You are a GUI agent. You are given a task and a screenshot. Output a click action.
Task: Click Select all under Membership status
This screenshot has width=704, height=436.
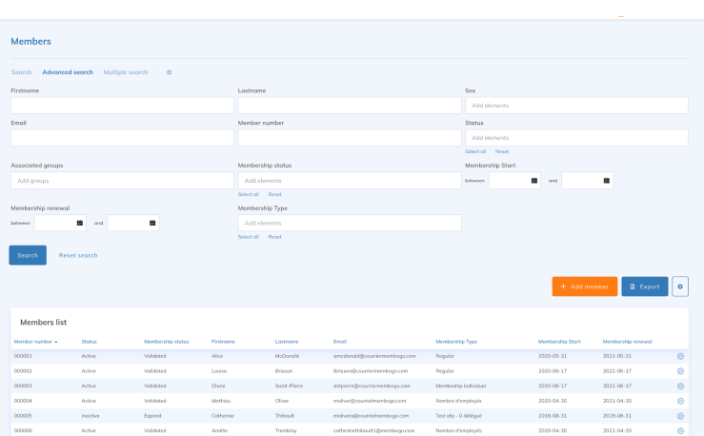pyautogui.click(x=249, y=194)
